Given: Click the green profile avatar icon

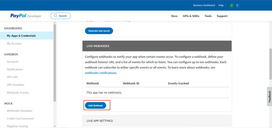Looking at the screenshot, I should (x=231, y=5).
